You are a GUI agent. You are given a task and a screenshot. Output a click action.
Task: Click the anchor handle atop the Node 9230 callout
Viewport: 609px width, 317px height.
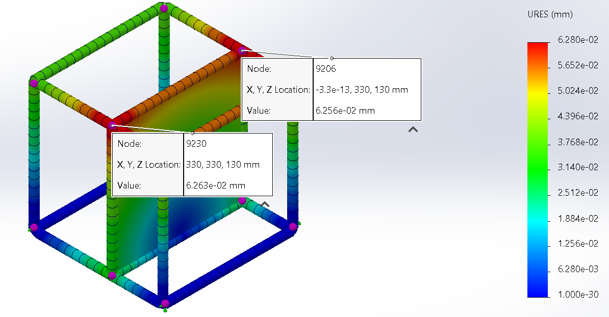click(192, 133)
